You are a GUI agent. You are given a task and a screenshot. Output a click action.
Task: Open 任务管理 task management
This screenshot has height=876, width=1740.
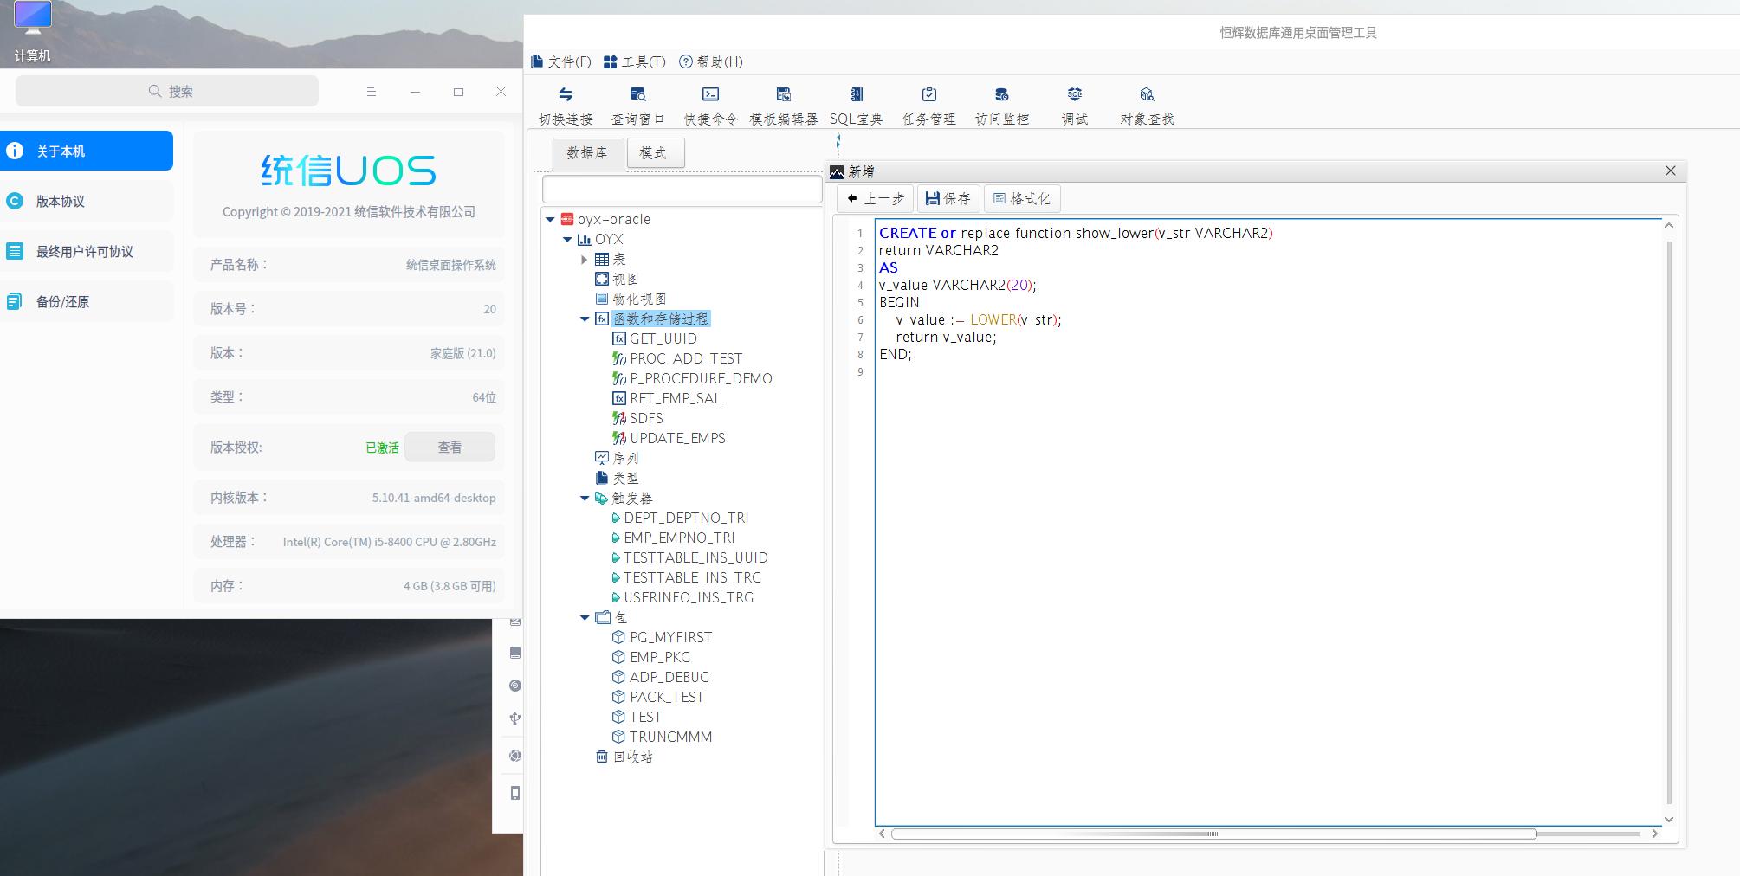928,94
